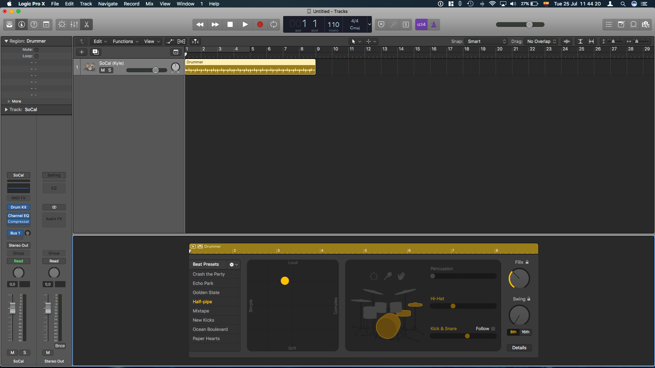Tick the region Loop checkbox
655x368 pixels.
tap(37, 56)
